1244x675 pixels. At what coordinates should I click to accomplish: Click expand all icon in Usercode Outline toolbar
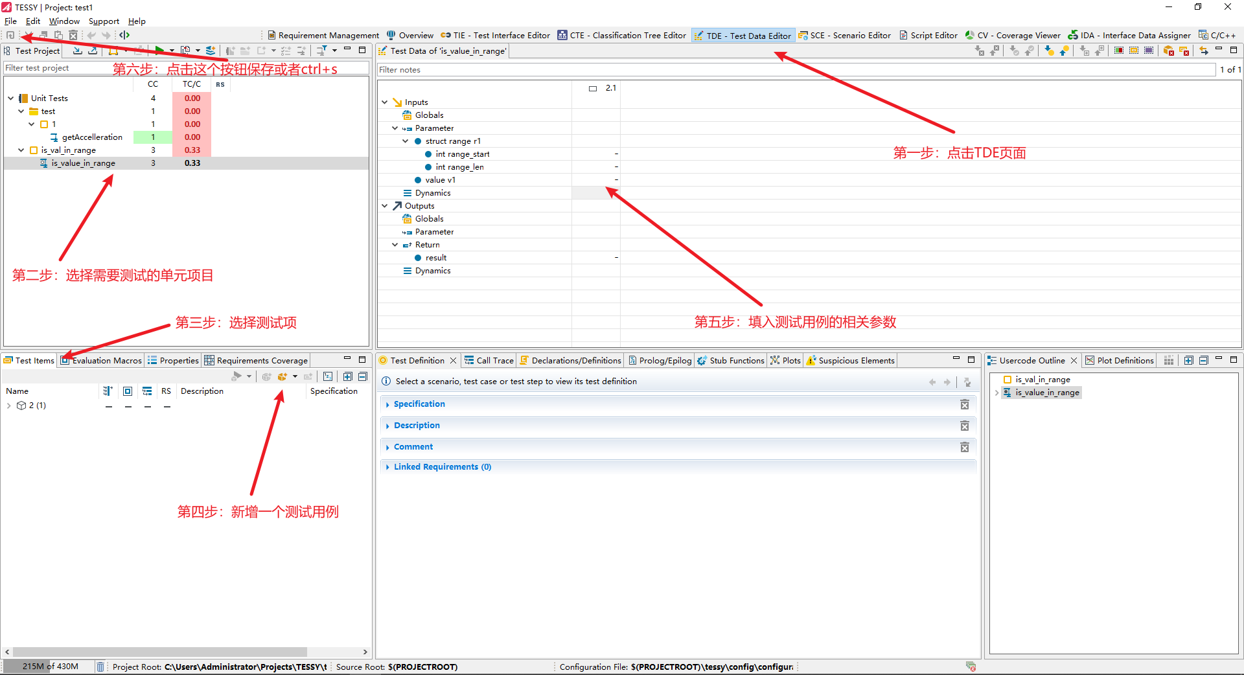[1188, 360]
